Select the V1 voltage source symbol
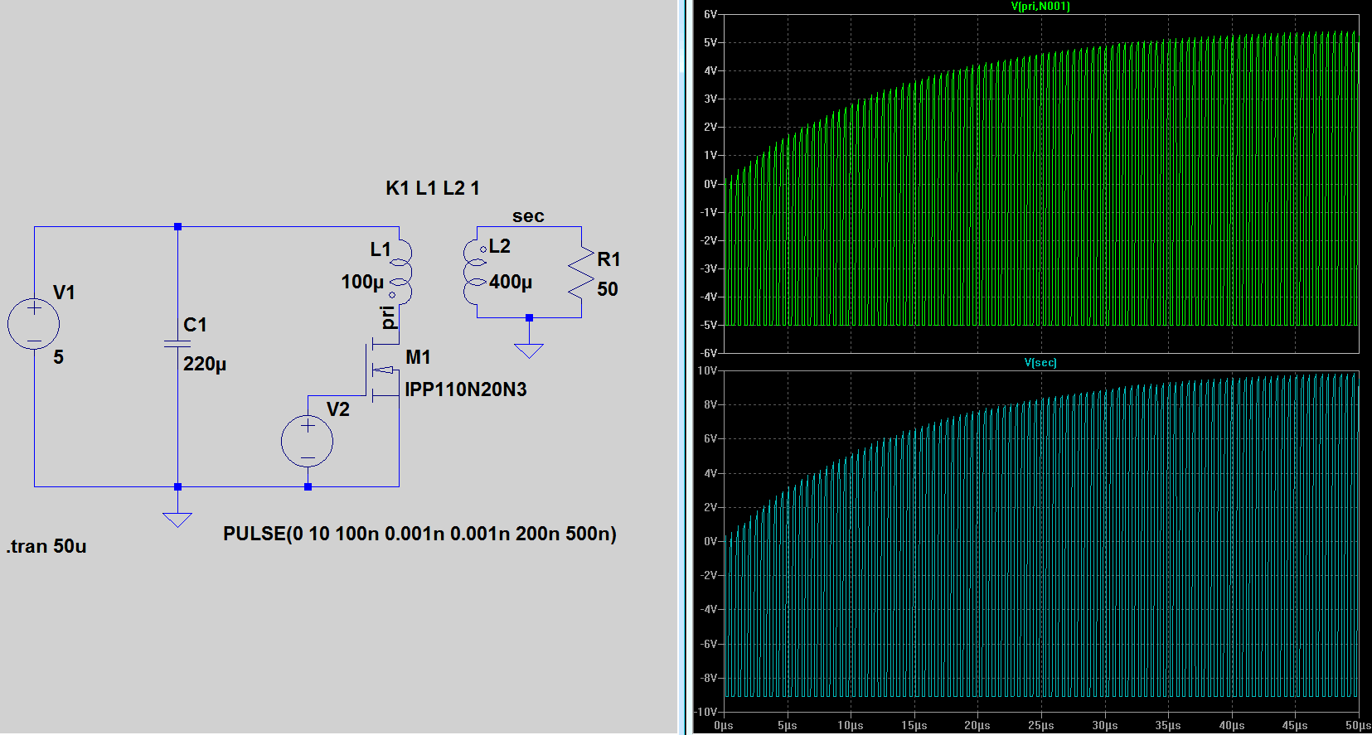The height and width of the screenshot is (735, 1372). 33,324
